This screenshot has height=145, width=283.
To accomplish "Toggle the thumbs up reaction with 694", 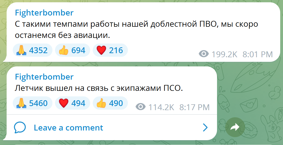I will pyautogui.click(x=72, y=50).
